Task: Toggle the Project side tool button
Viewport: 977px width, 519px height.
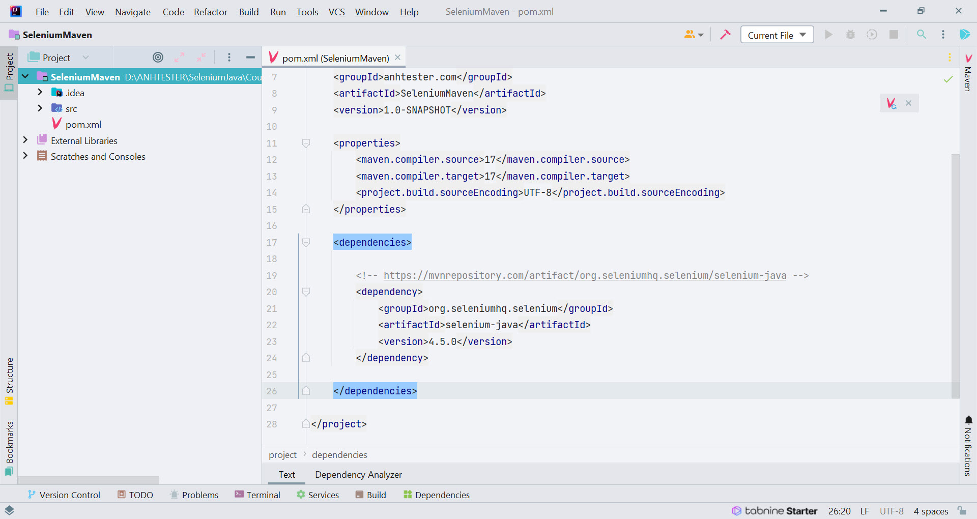Action: tap(9, 72)
